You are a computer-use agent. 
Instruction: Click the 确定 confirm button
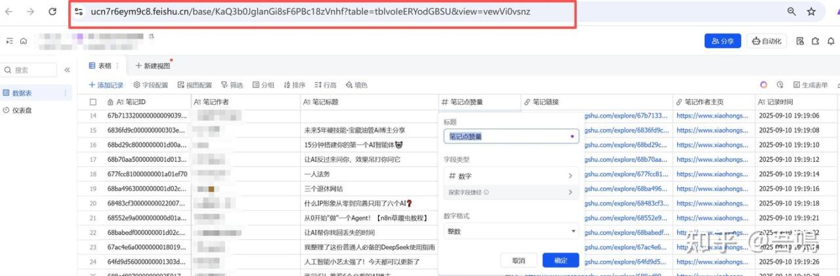point(560,260)
